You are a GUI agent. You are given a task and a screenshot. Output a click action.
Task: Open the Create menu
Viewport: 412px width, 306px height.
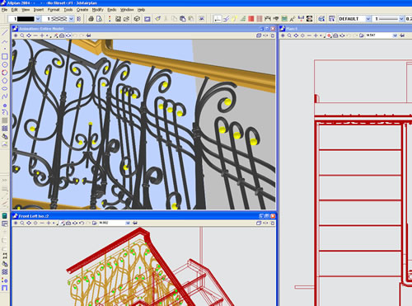(82, 10)
